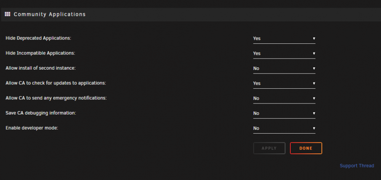Open the Enable developer mode dropdown
Viewport: 381px width, 180px height.
[x=284, y=128]
